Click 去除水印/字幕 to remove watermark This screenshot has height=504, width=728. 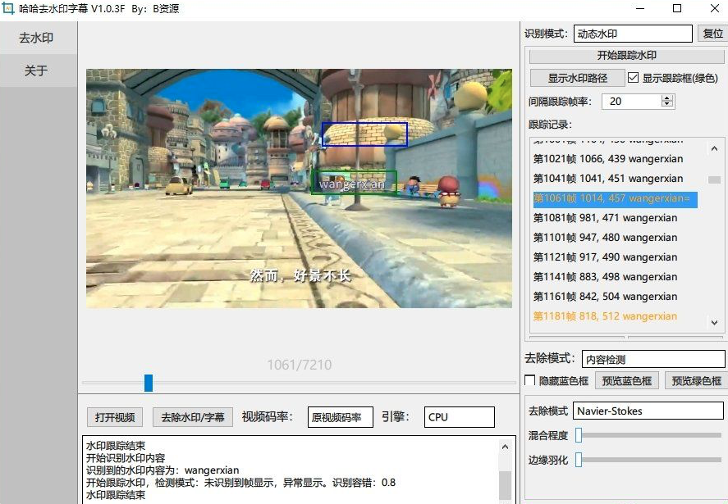click(x=193, y=416)
